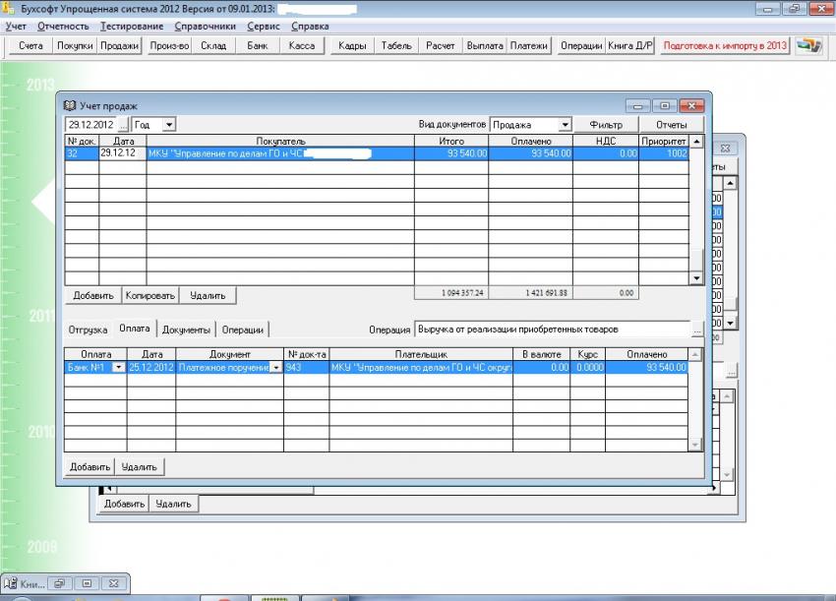Viewport: 836px width, 601px height.
Task: Click the ellipsis button beside the Операция field
Action: [x=697, y=330]
